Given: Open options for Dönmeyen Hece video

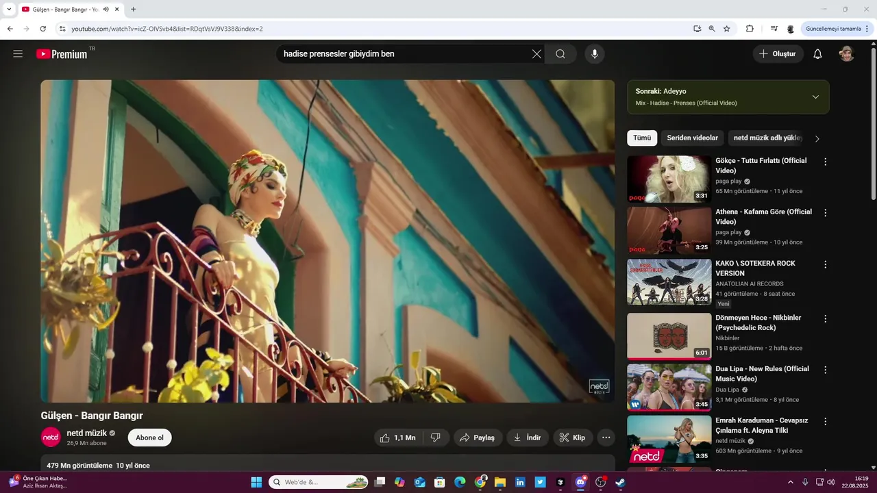Looking at the screenshot, I should click(x=825, y=319).
